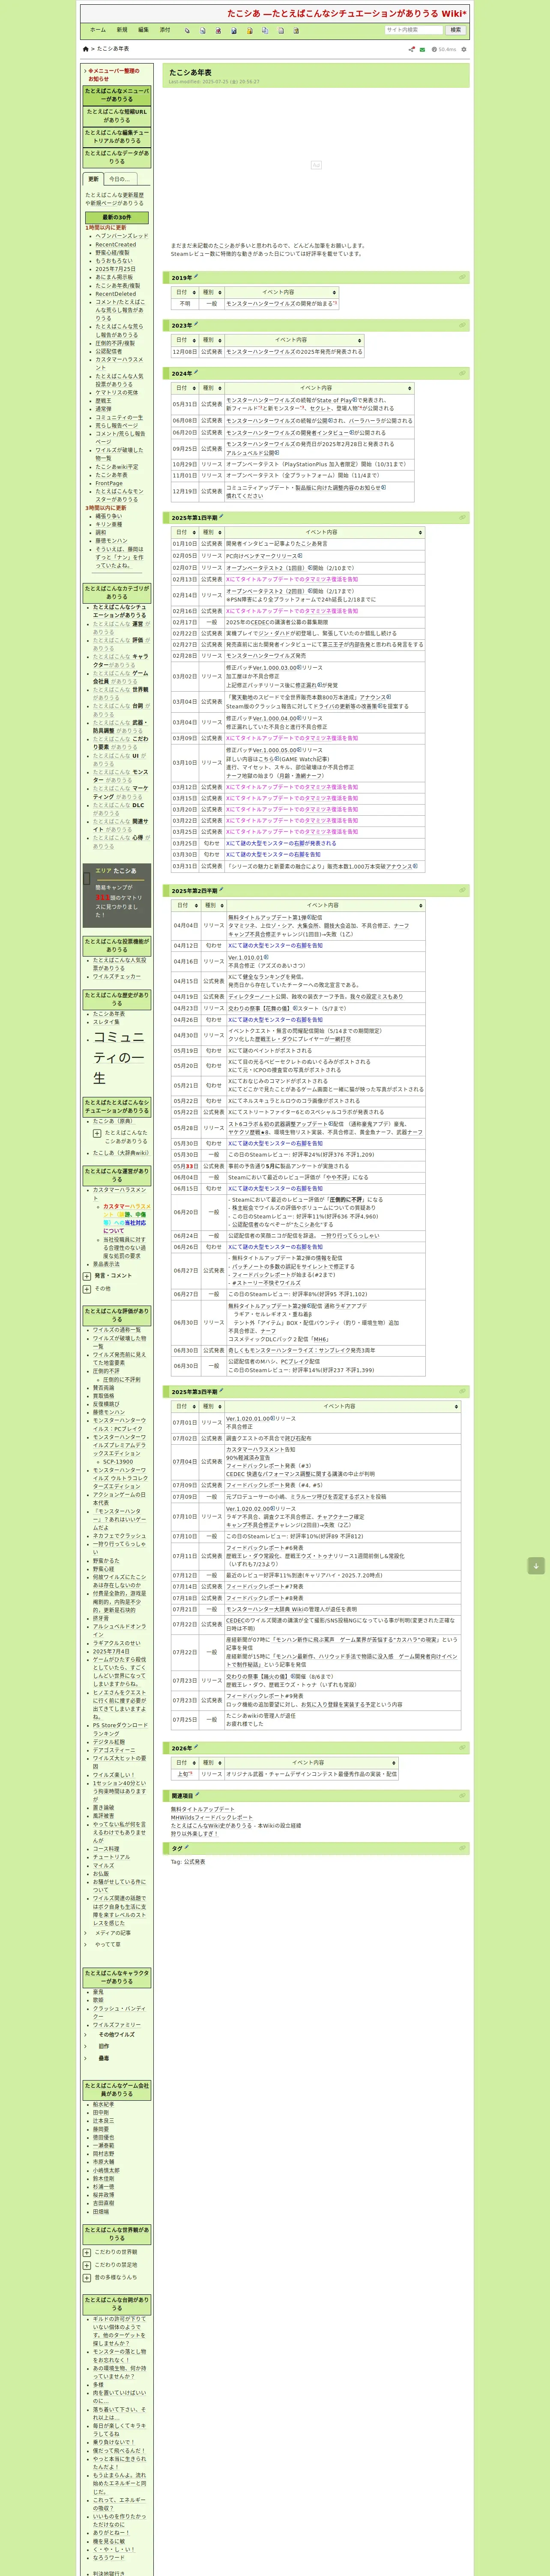Open the RecentDeleted sidebar link
This screenshot has height=2576, width=550.
point(116,294)
